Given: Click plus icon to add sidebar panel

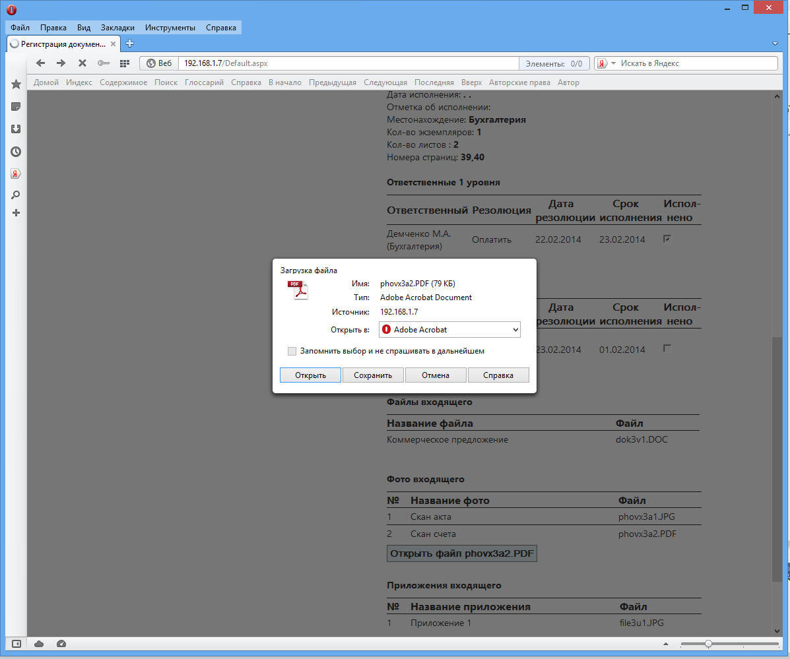Looking at the screenshot, I should click(16, 212).
